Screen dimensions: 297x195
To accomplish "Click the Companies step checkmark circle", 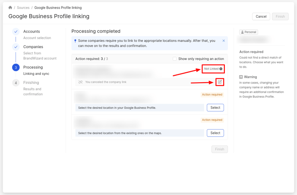I will pyautogui.click(x=16, y=47).
